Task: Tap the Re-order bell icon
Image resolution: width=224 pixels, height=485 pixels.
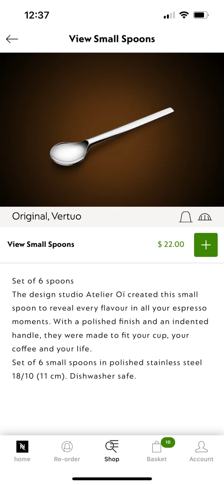Action: click(x=67, y=445)
